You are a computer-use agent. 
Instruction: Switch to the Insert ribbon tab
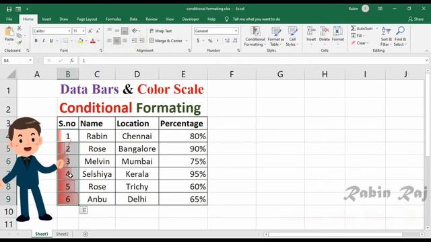click(x=46, y=19)
